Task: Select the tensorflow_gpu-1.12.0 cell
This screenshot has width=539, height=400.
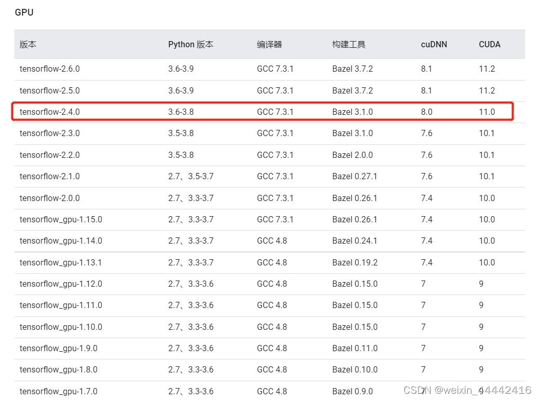Action: tap(61, 284)
